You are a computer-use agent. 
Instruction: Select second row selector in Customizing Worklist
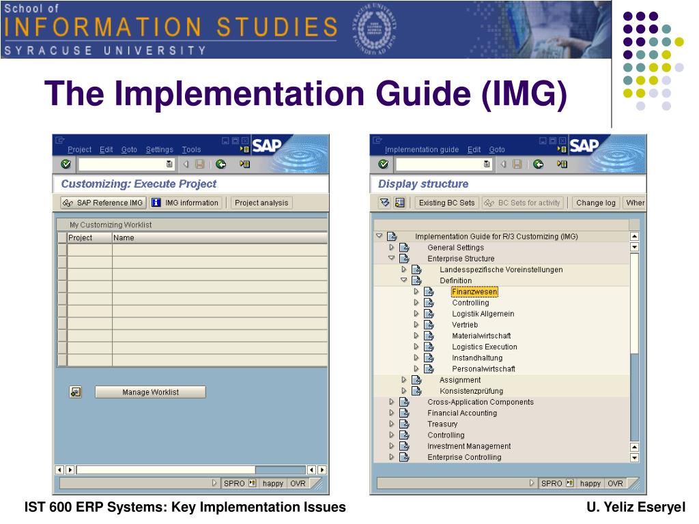click(62, 262)
